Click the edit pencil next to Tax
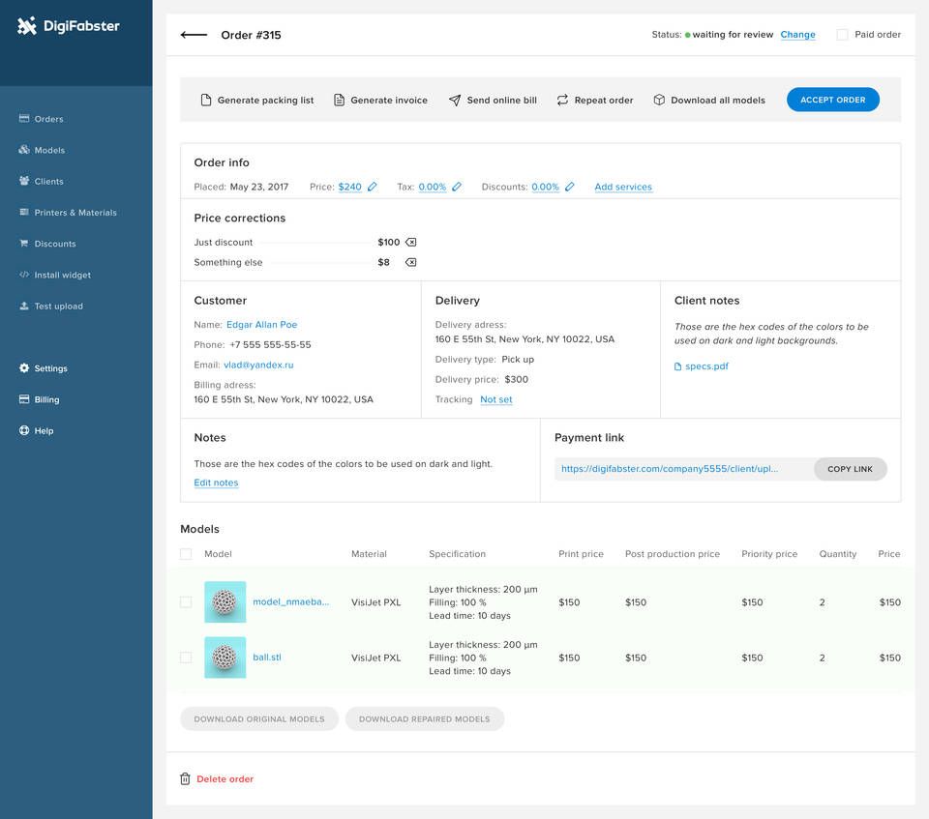 (457, 187)
